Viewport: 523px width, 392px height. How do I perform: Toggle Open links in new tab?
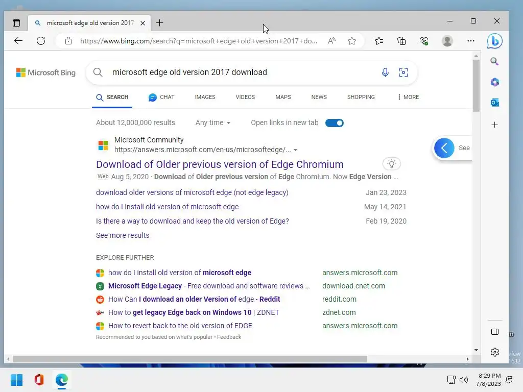pos(334,122)
